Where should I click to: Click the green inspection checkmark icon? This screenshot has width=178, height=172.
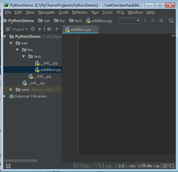(x=173, y=36)
